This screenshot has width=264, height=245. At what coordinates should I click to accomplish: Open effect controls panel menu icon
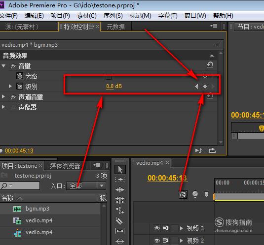pyautogui.click(x=214, y=26)
